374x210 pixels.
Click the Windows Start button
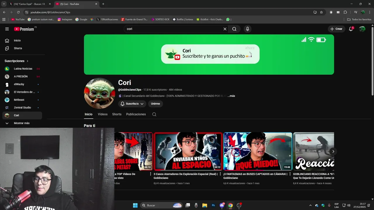coord(135,205)
